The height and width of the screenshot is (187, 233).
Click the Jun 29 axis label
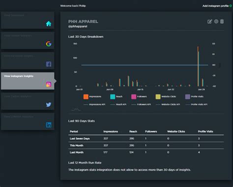pos(202,90)
